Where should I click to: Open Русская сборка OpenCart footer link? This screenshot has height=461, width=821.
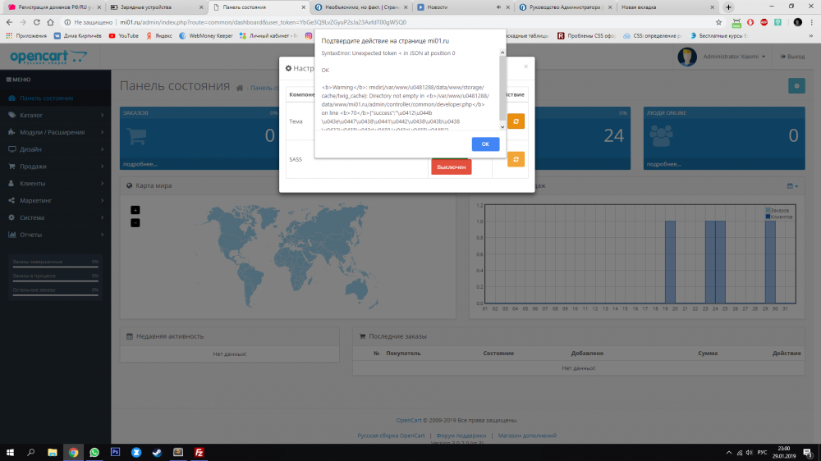tap(391, 436)
